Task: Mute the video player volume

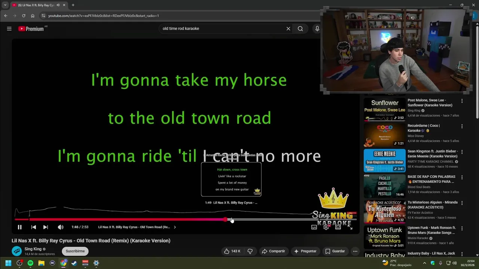Action: (x=61, y=227)
